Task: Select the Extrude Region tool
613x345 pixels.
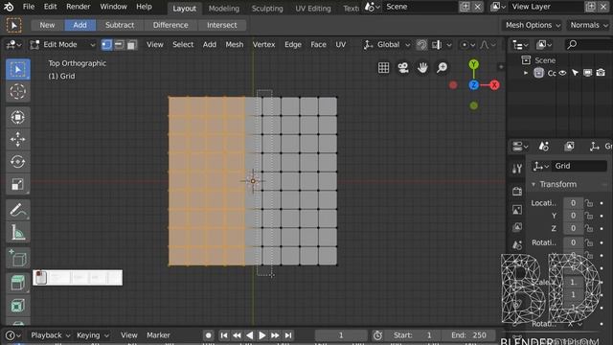Action: click(x=17, y=283)
